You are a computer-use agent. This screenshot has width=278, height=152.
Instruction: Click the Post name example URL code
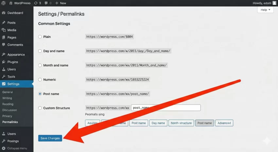tap(117, 94)
